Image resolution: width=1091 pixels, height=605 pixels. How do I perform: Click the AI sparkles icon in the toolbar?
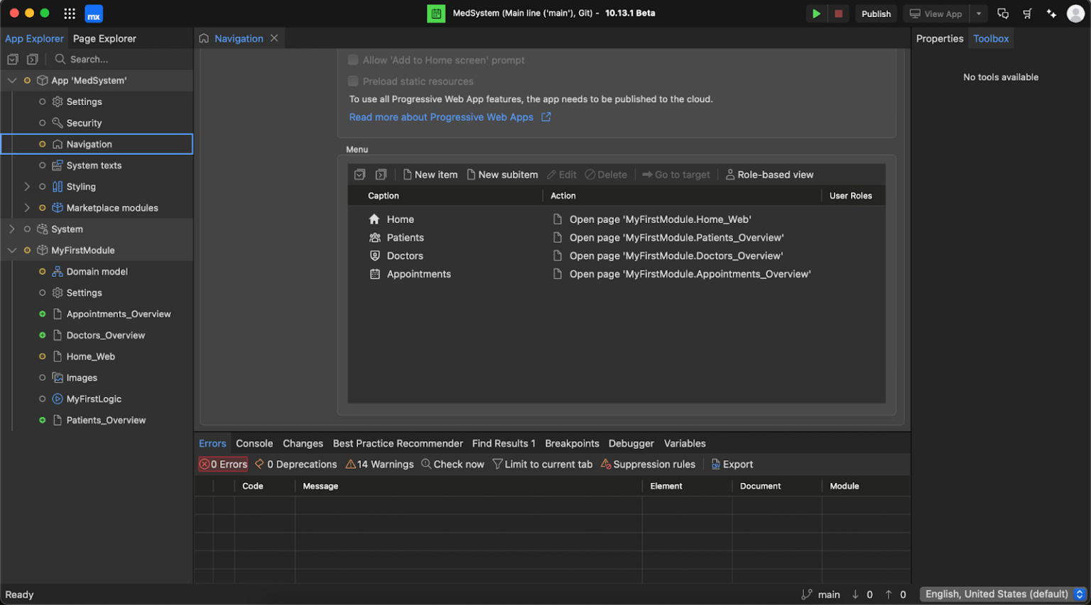pos(1051,13)
